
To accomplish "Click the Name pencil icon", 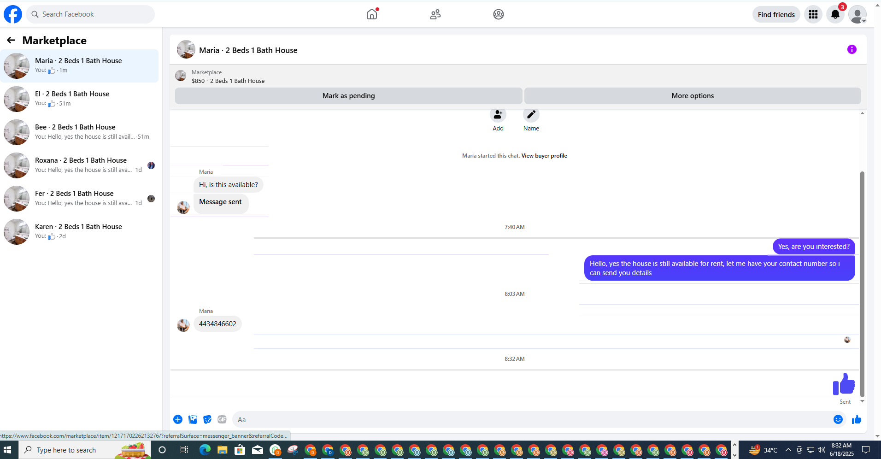I will [x=531, y=115].
